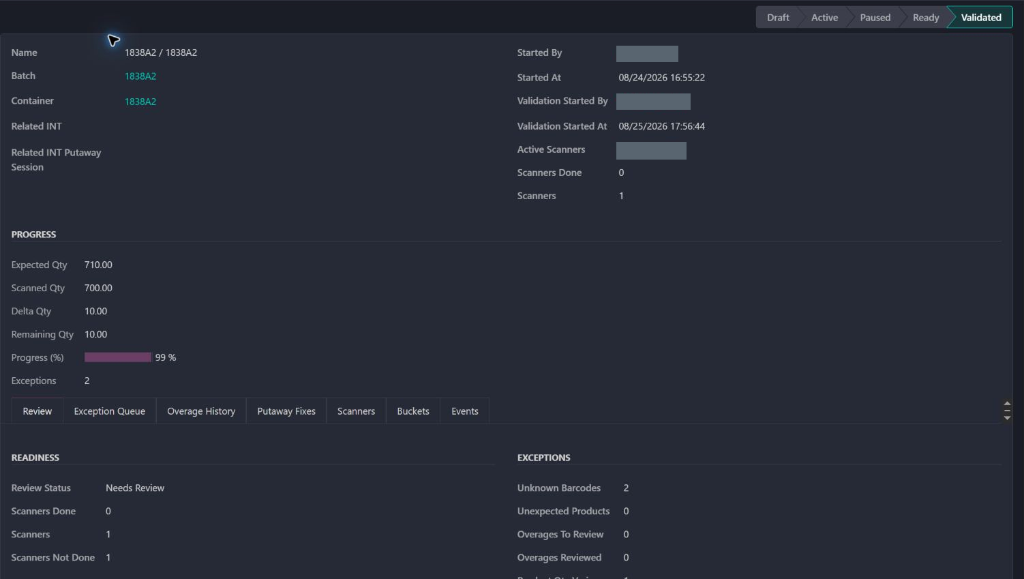Screen dimensions: 1024x579
Task: Click the Scanned Qty value 700.00
Action: pyautogui.click(x=98, y=288)
